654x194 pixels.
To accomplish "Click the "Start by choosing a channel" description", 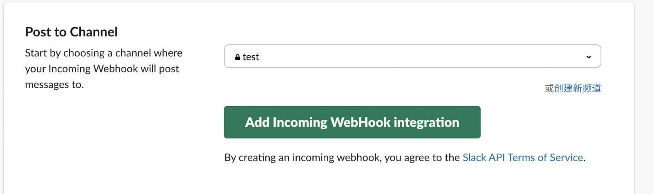I will tap(103, 53).
